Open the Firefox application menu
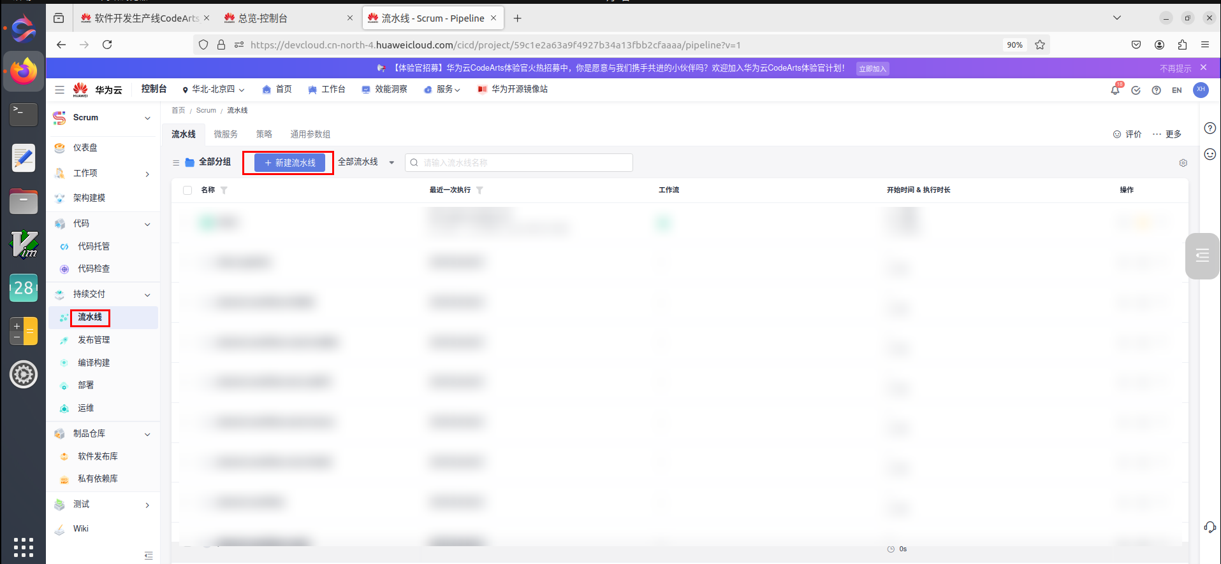This screenshot has width=1221, height=564. (x=1205, y=45)
